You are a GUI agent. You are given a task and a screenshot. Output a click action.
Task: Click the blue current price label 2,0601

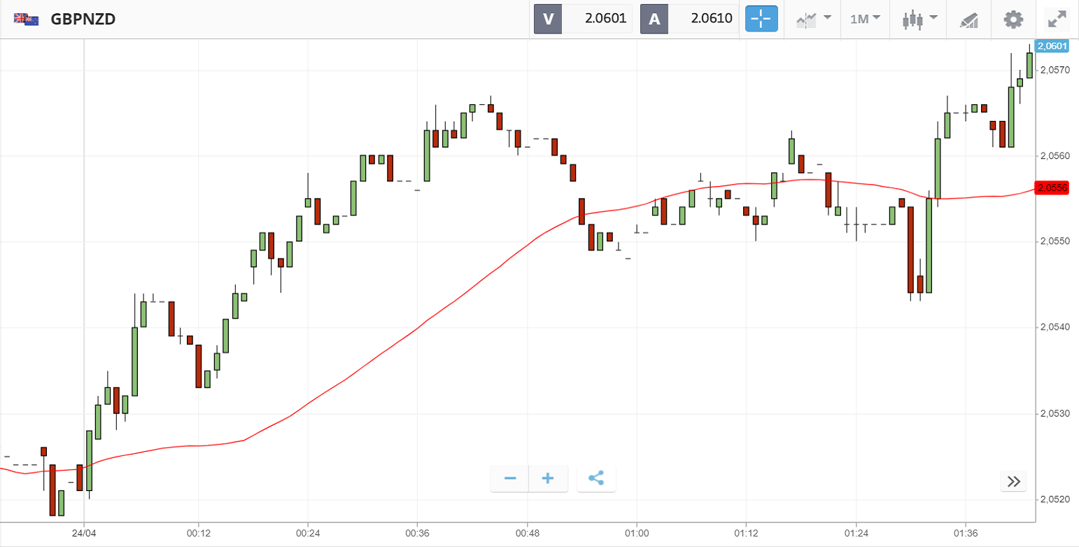(1052, 46)
